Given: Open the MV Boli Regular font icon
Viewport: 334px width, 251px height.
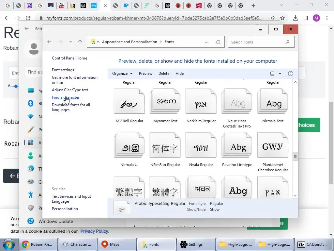Looking at the screenshot, I should click(129, 102).
